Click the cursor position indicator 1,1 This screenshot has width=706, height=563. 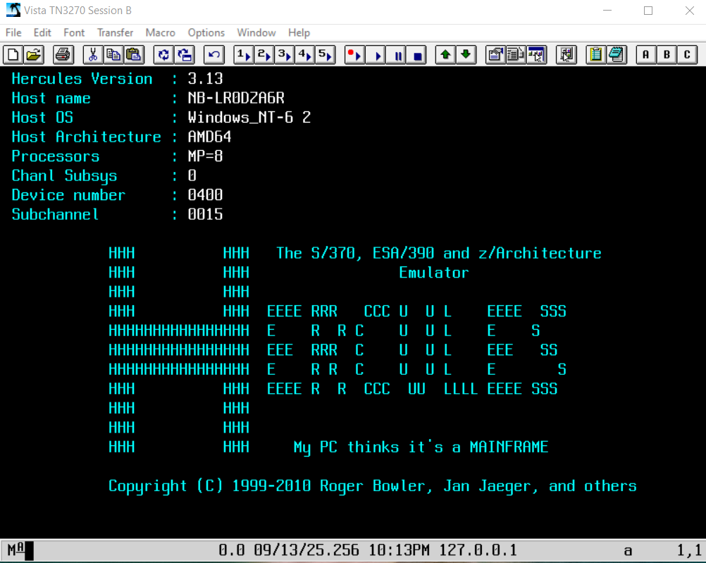point(689,550)
